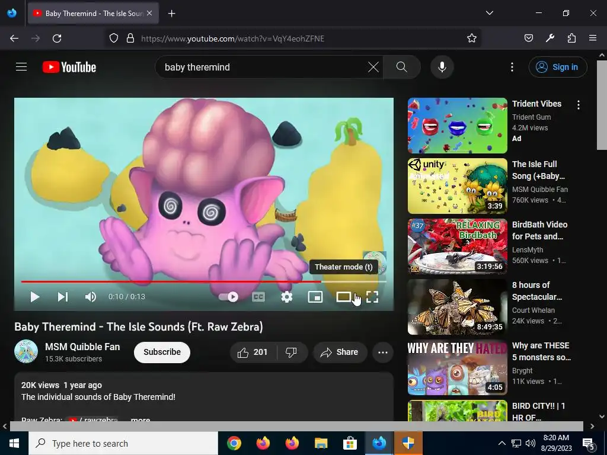
Task: Focus the YouTube search input field
Action: click(263, 67)
